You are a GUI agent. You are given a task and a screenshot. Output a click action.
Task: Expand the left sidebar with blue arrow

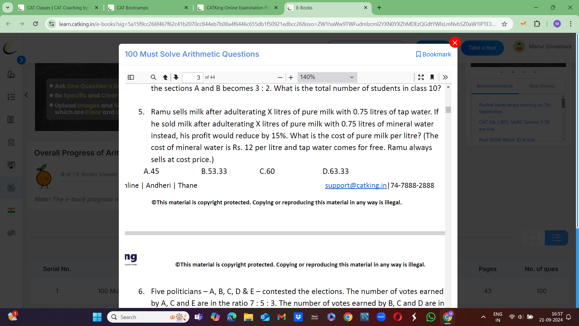[x=21, y=60]
